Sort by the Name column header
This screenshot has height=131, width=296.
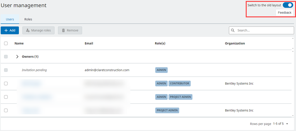(x=19, y=43)
